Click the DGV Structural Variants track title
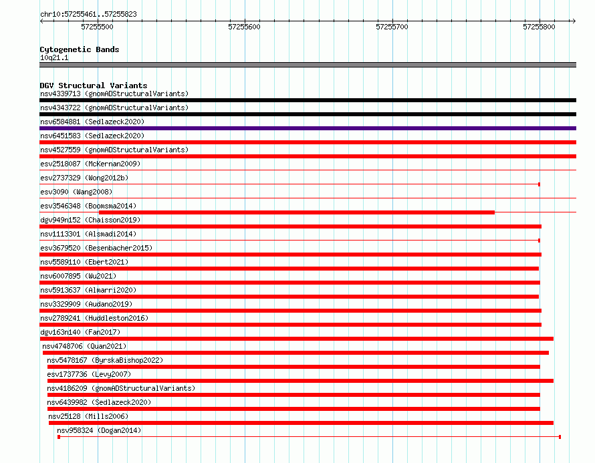 [x=94, y=86]
